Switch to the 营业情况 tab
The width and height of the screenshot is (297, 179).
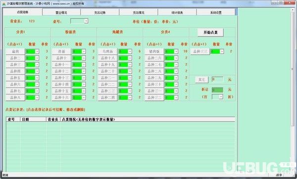61,12
